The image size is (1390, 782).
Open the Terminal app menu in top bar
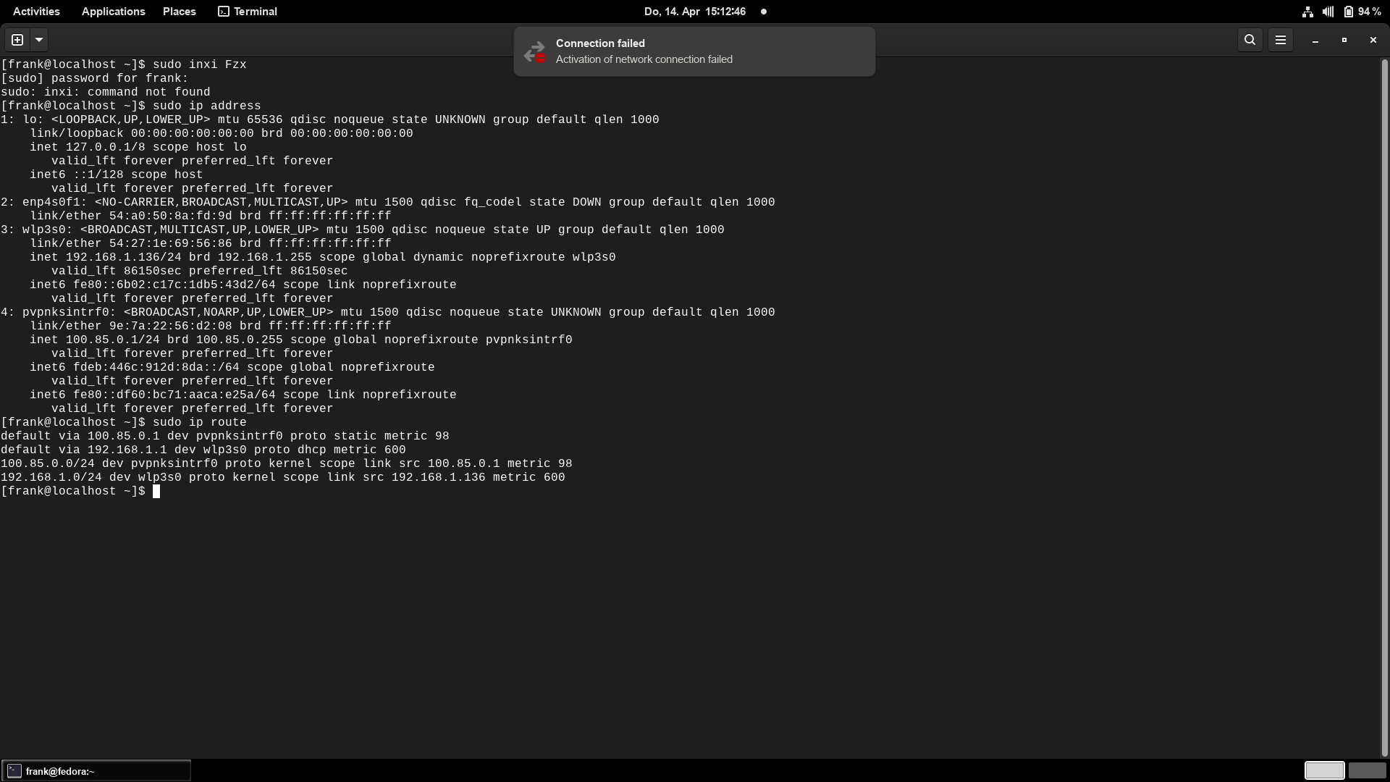tap(248, 12)
